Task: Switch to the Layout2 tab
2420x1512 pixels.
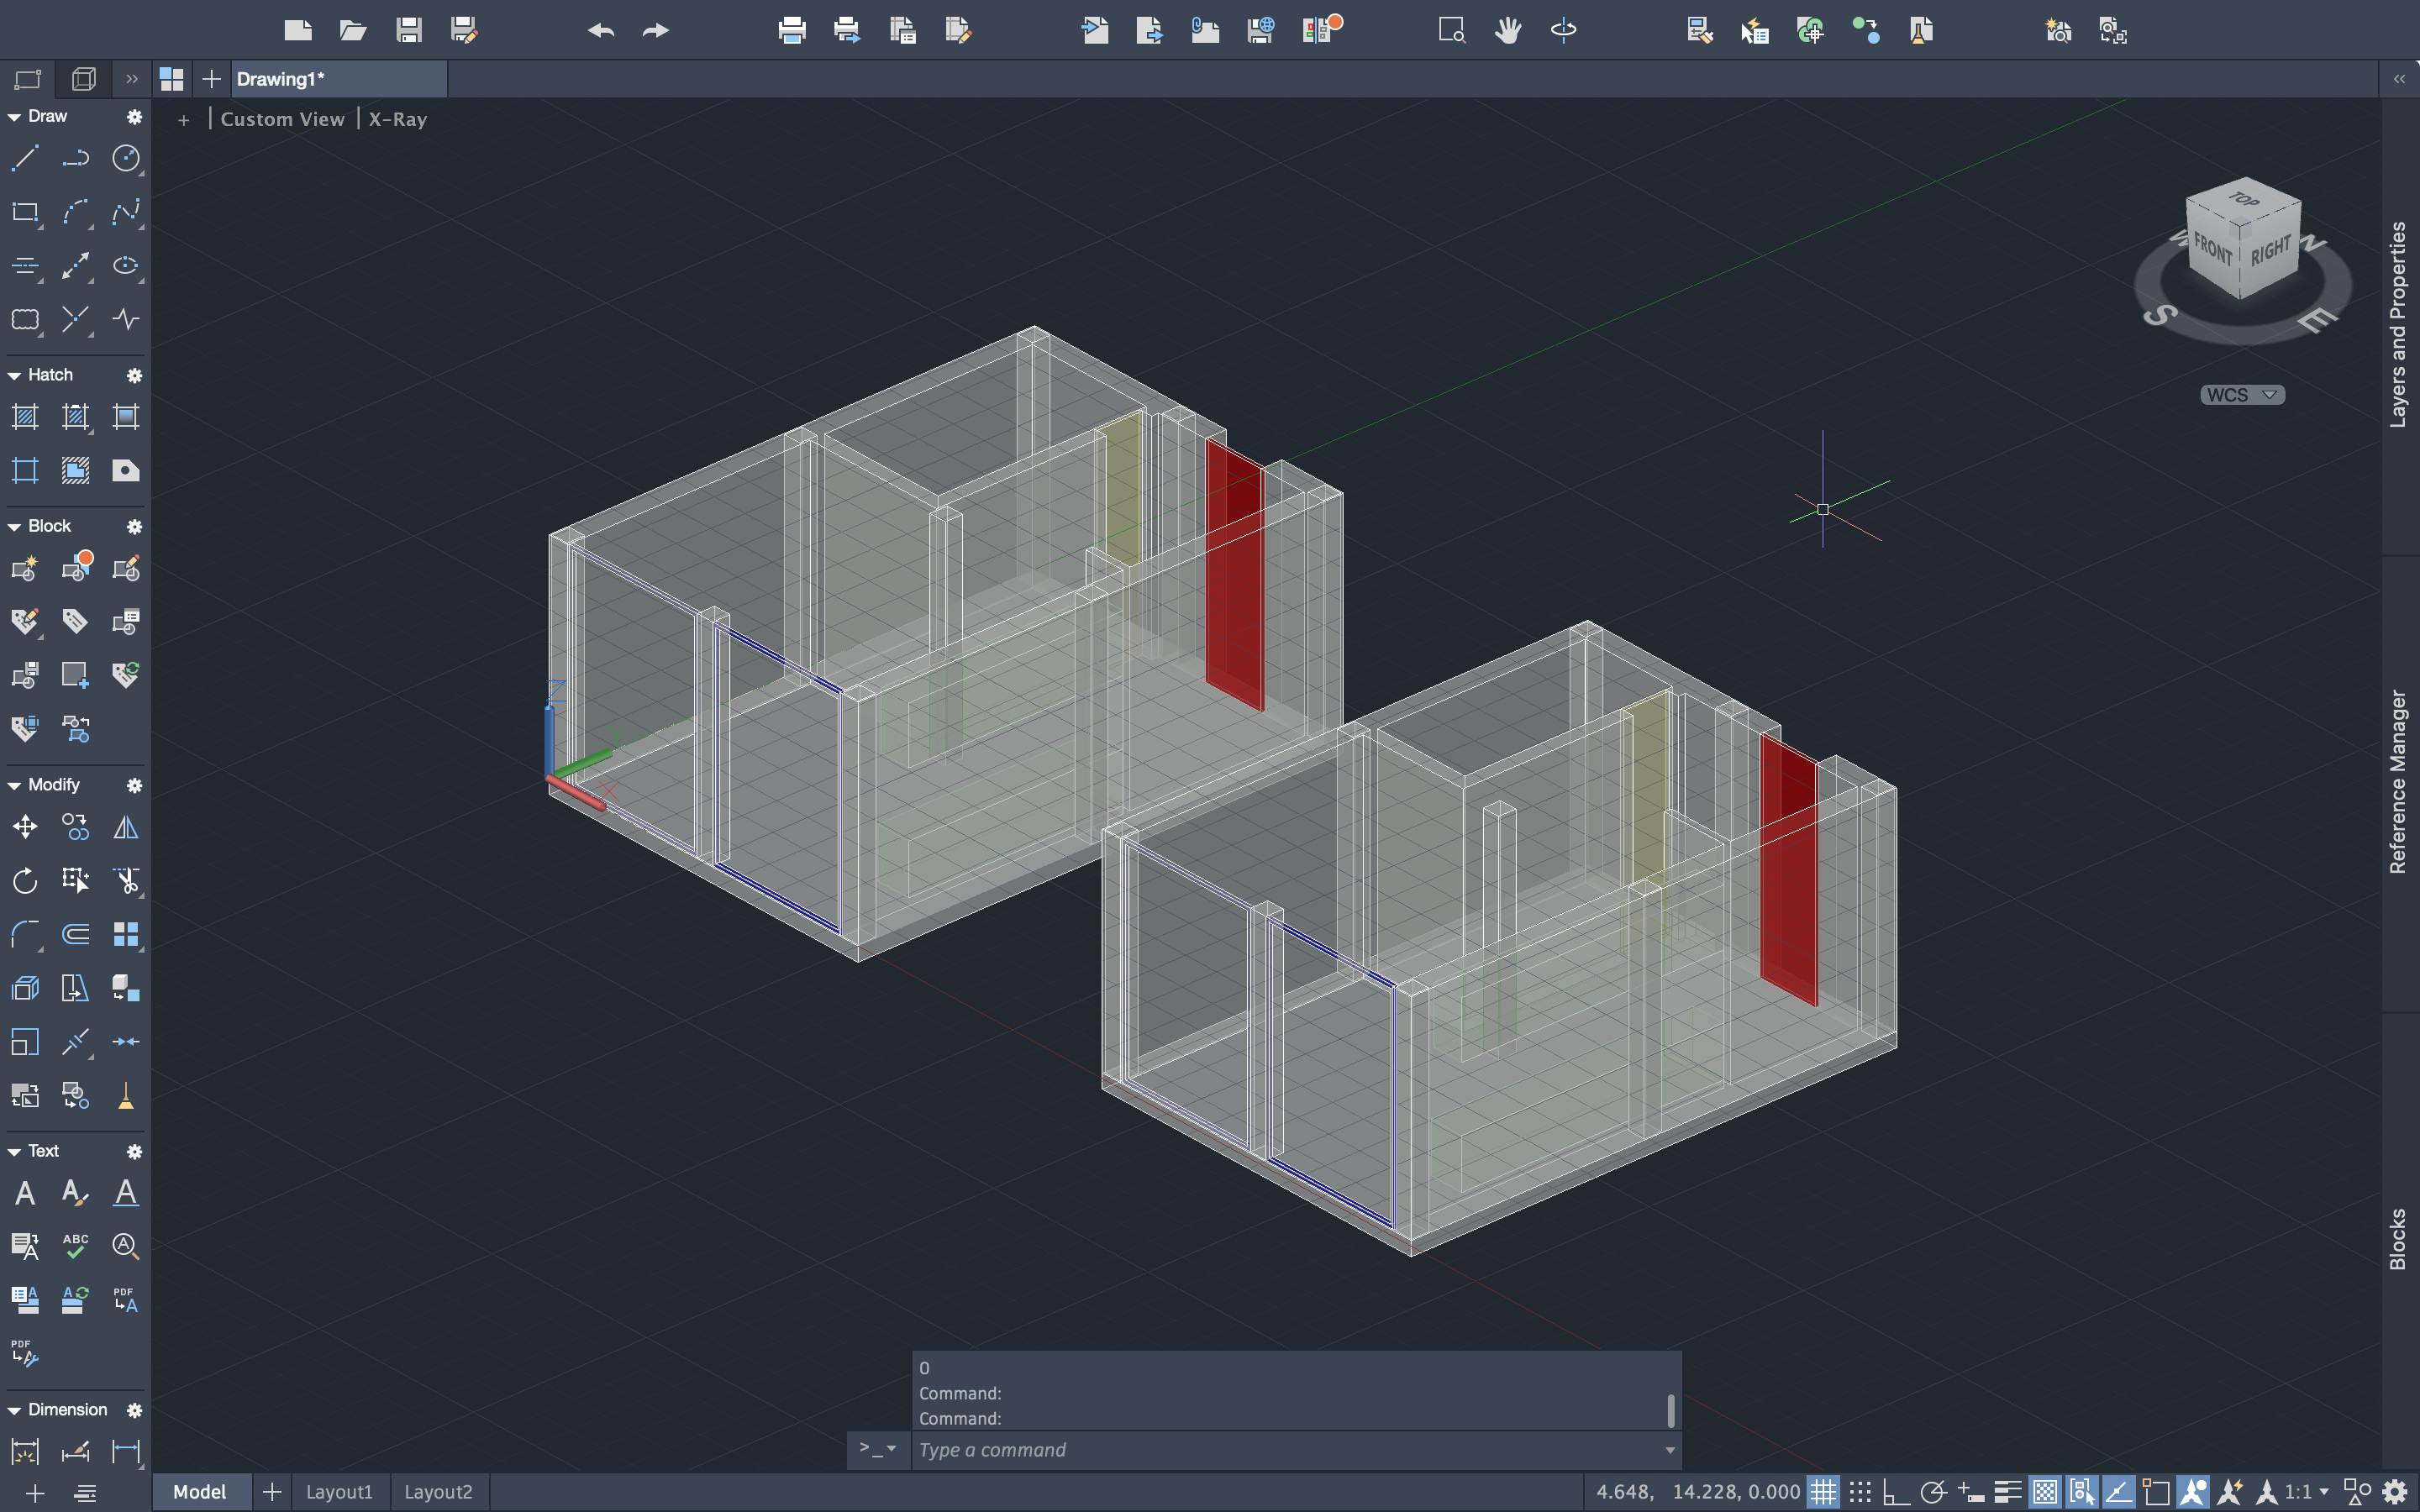Action: (x=438, y=1492)
